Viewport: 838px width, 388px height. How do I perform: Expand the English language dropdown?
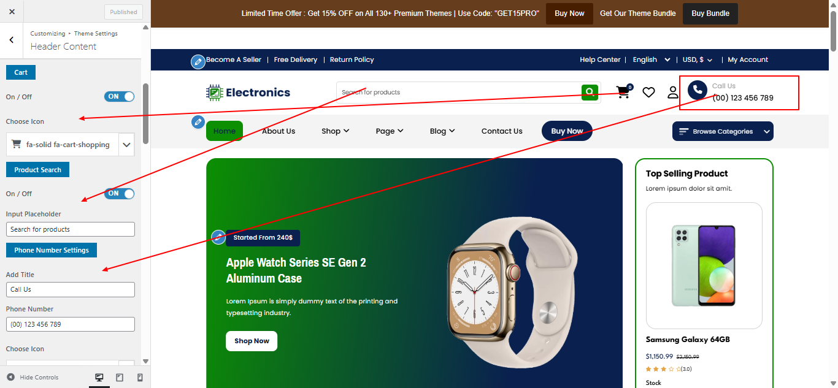[x=653, y=59]
